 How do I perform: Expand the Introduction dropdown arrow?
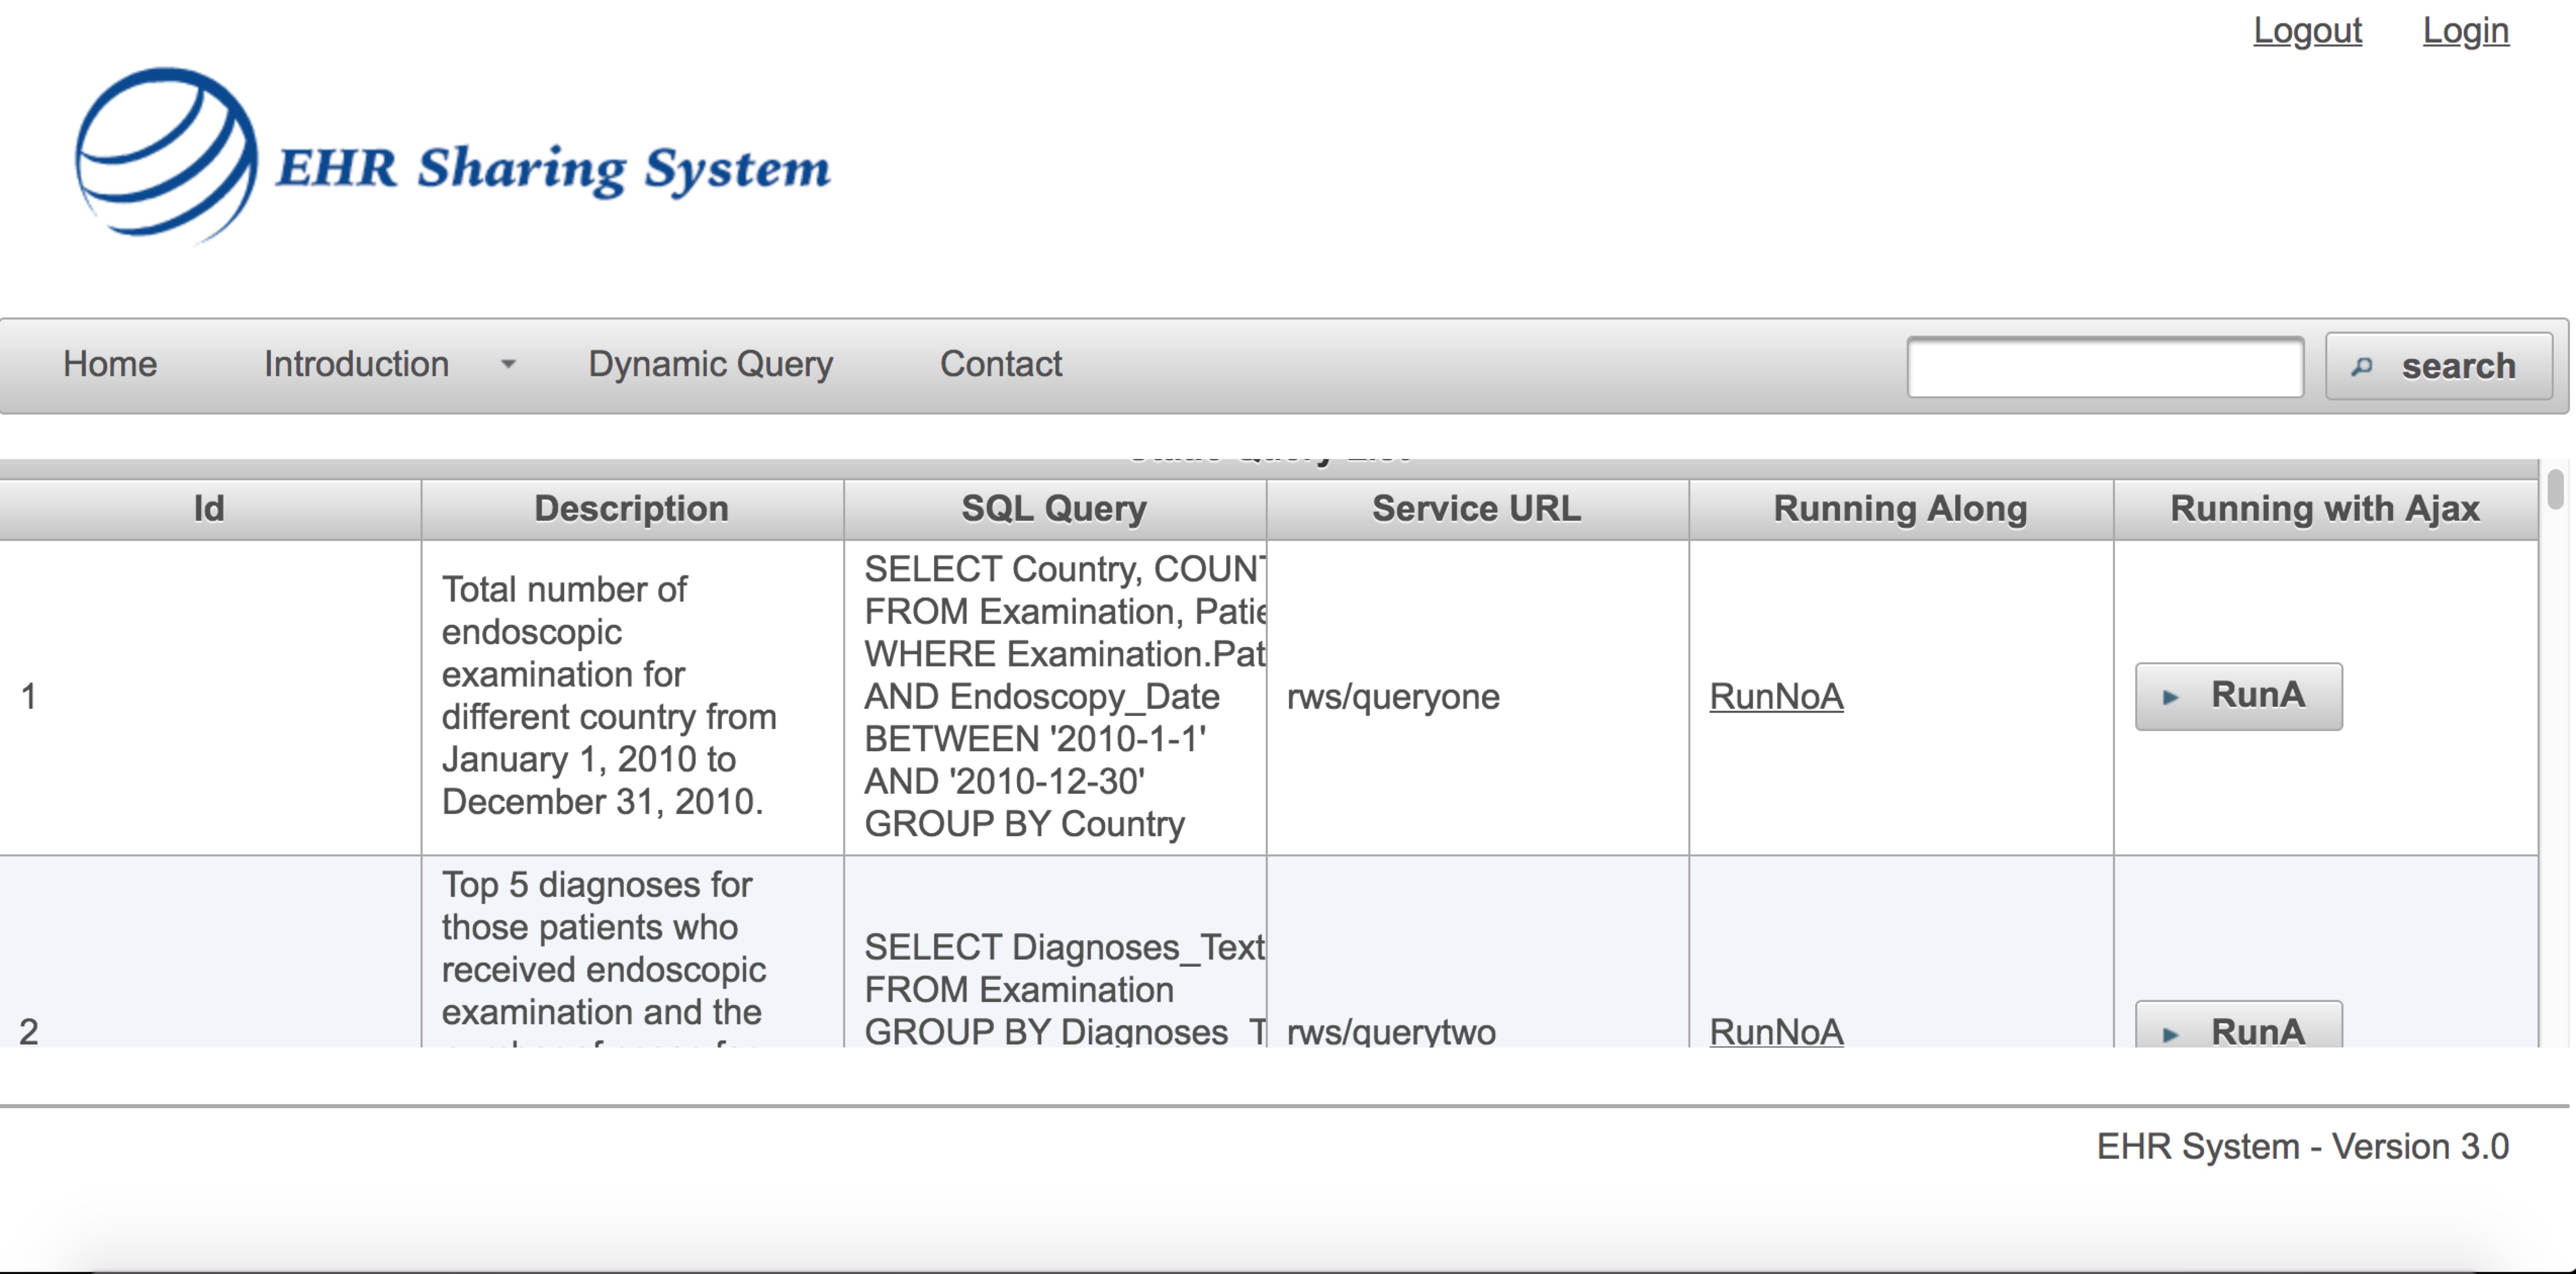(x=509, y=365)
